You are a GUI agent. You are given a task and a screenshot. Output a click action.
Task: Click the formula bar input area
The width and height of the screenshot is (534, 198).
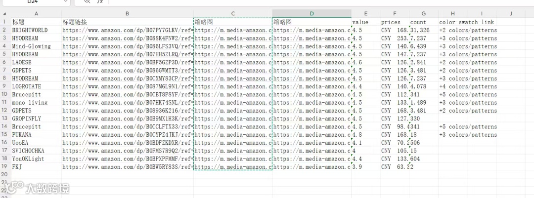coord(320,1)
